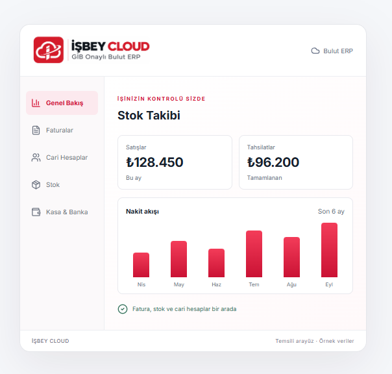Image resolution: width=392 pixels, height=374 pixels.
Task: Click the Tahsilatlar ₺96.200 card
Action: point(296,162)
